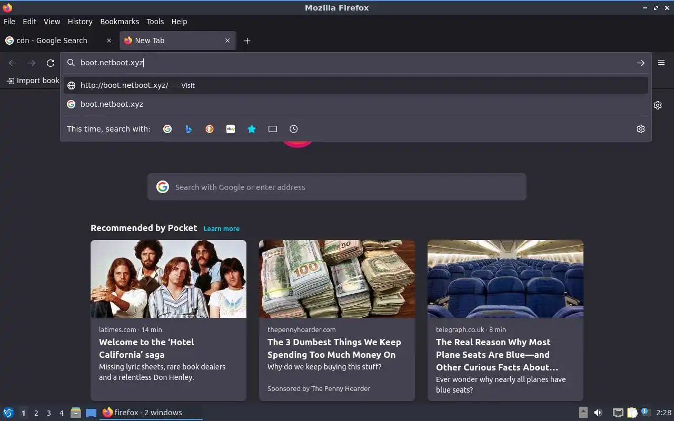674x421 pixels.
Task: Switch to cdn - Google Search tab
Action: [59, 41]
